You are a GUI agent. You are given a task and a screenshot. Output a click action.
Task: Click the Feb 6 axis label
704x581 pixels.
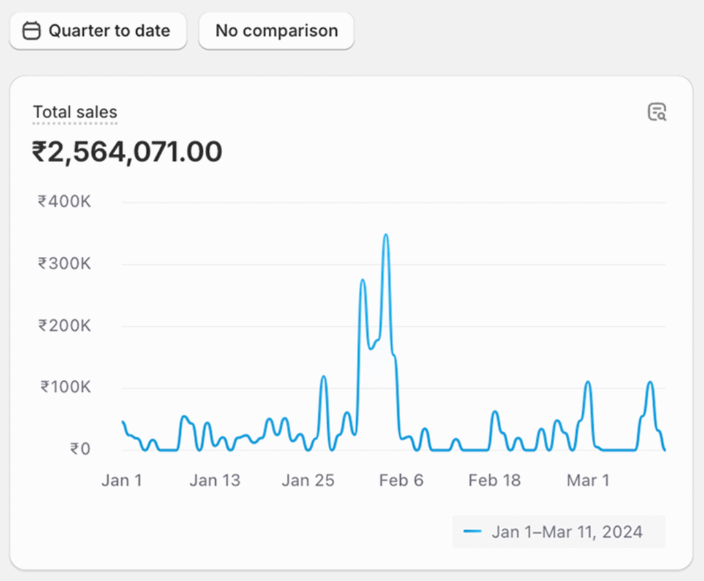pyautogui.click(x=401, y=480)
